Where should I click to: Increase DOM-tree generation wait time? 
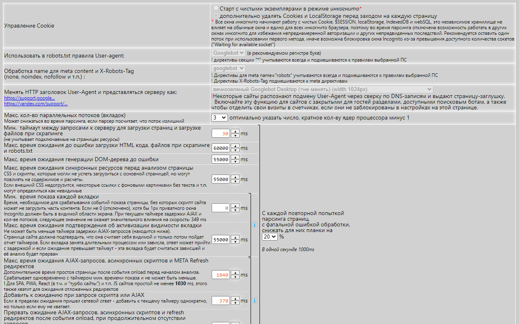[x=235, y=157]
